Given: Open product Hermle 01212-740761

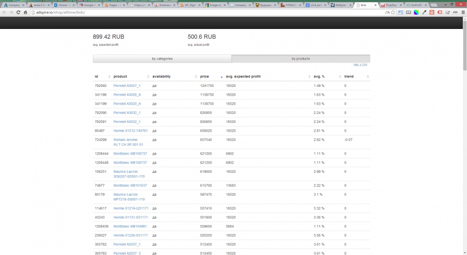Looking at the screenshot, I should (130, 131).
